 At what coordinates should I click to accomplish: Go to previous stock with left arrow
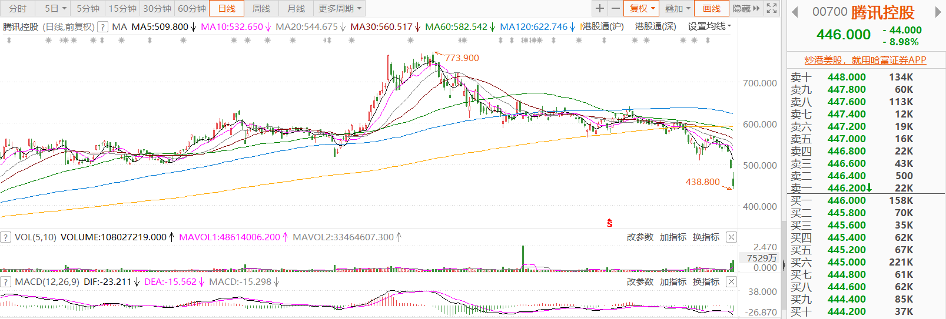coord(795,12)
